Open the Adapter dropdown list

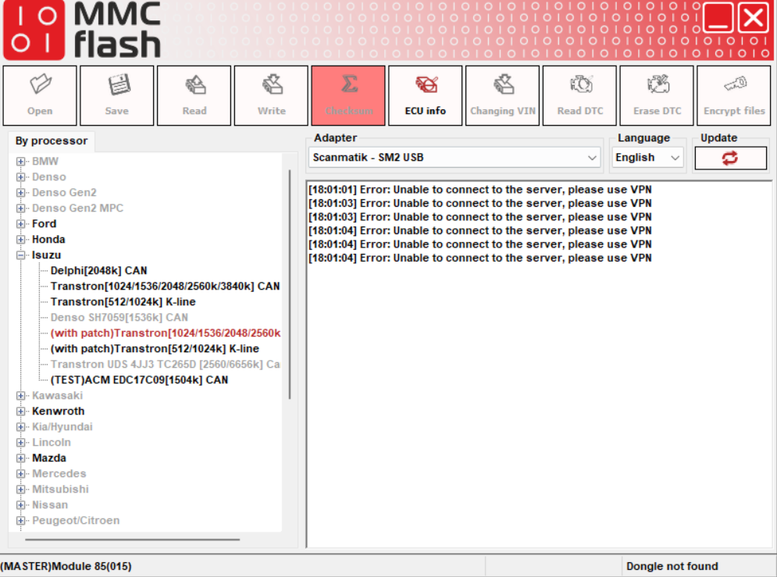[454, 158]
